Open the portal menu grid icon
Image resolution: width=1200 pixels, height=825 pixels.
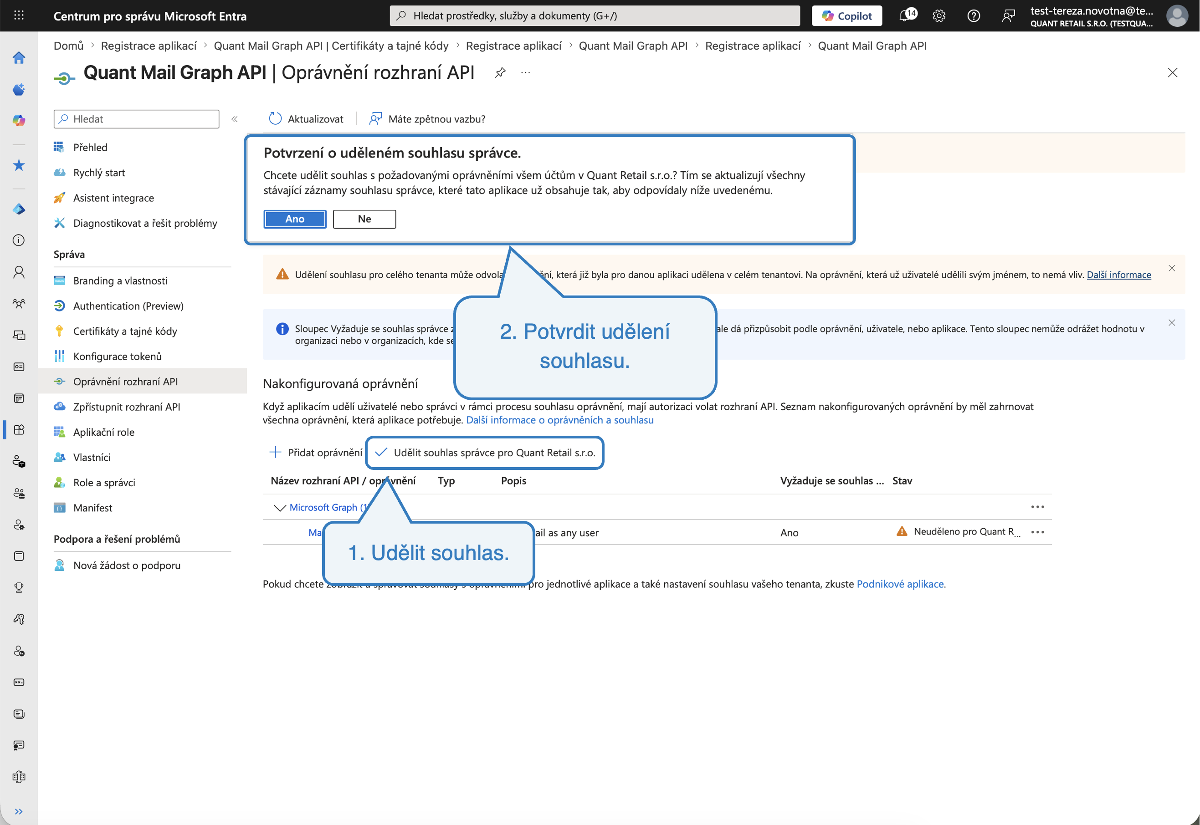(x=19, y=15)
